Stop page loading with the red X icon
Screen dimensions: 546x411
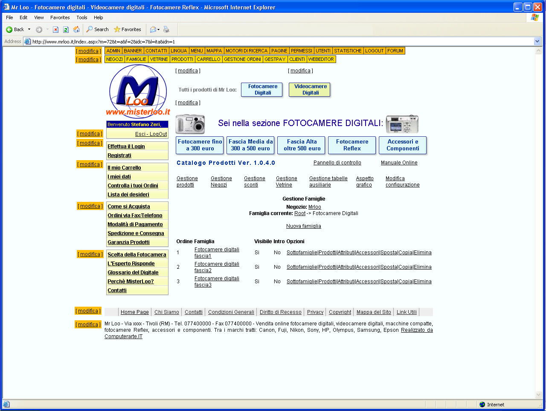click(55, 29)
